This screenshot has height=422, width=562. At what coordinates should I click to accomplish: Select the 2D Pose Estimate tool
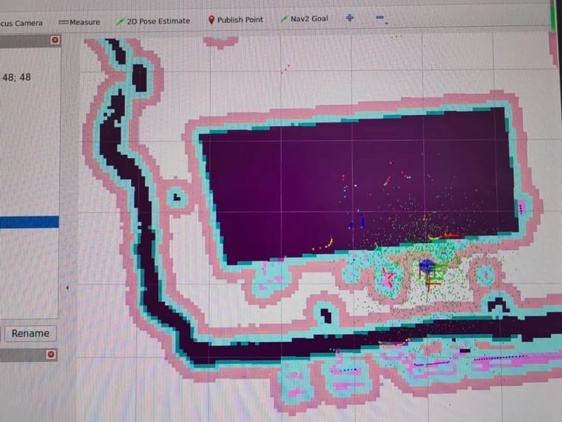(153, 21)
